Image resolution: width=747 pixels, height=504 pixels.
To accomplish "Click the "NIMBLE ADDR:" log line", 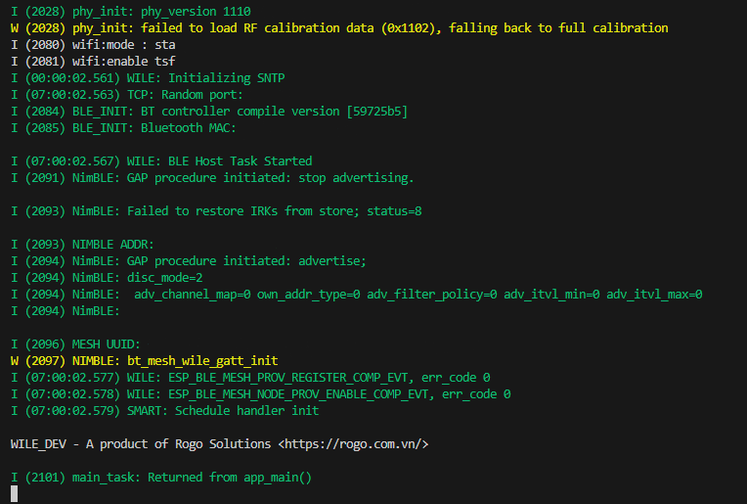I will (x=82, y=245).
